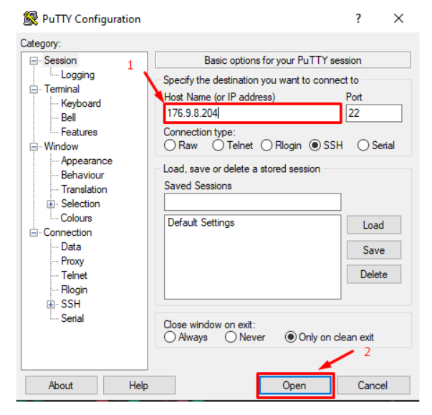Close the PuTTY Configuration window
This screenshot has height=415, width=432.
coord(398,19)
